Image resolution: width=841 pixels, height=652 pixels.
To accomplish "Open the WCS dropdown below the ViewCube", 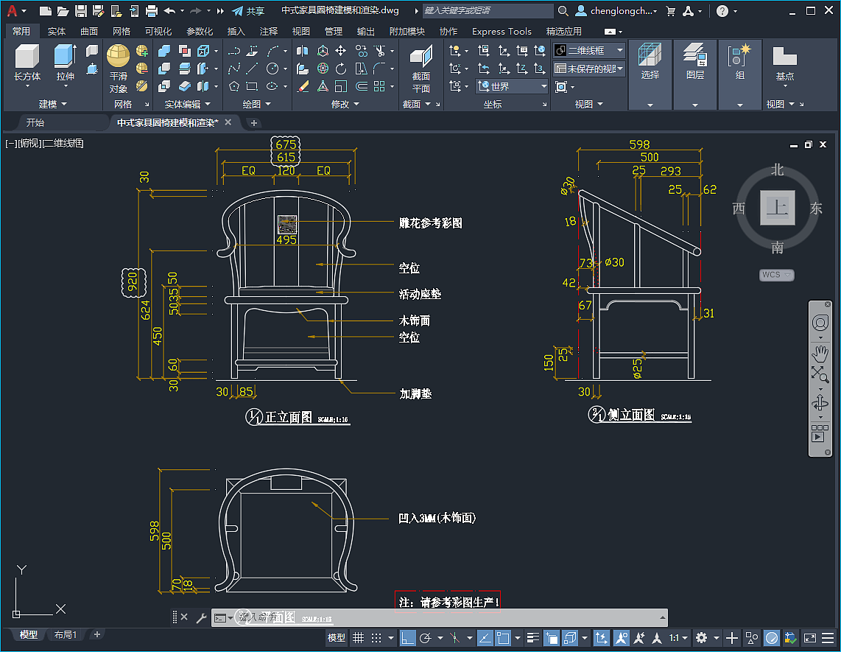I will pyautogui.click(x=776, y=274).
